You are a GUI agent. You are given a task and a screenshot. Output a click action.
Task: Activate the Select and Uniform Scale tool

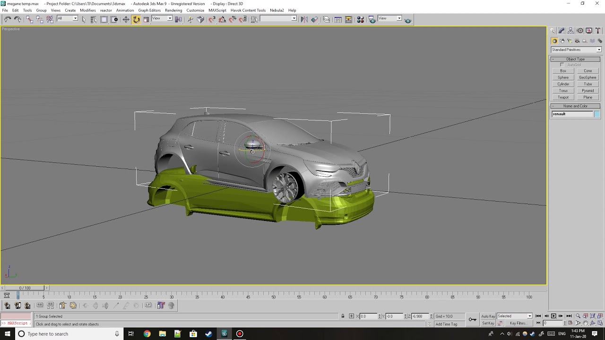tap(146, 19)
